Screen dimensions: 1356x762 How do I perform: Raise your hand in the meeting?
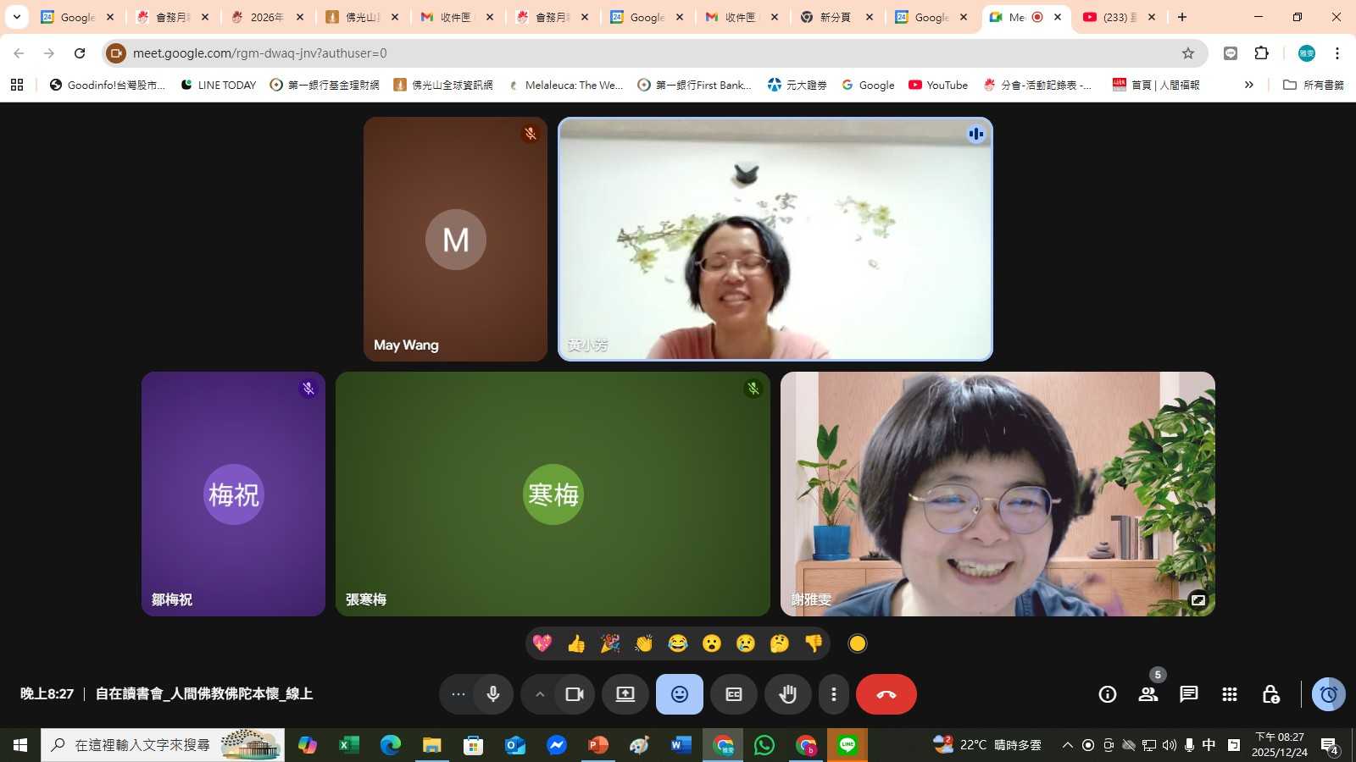pos(788,694)
